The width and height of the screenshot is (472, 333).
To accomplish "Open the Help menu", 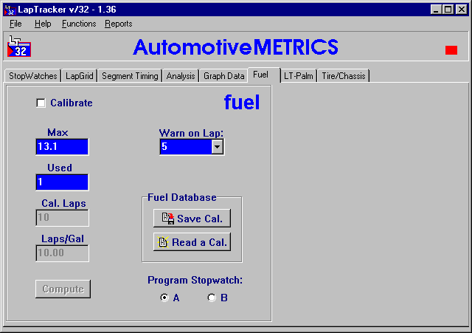I will coord(43,24).
